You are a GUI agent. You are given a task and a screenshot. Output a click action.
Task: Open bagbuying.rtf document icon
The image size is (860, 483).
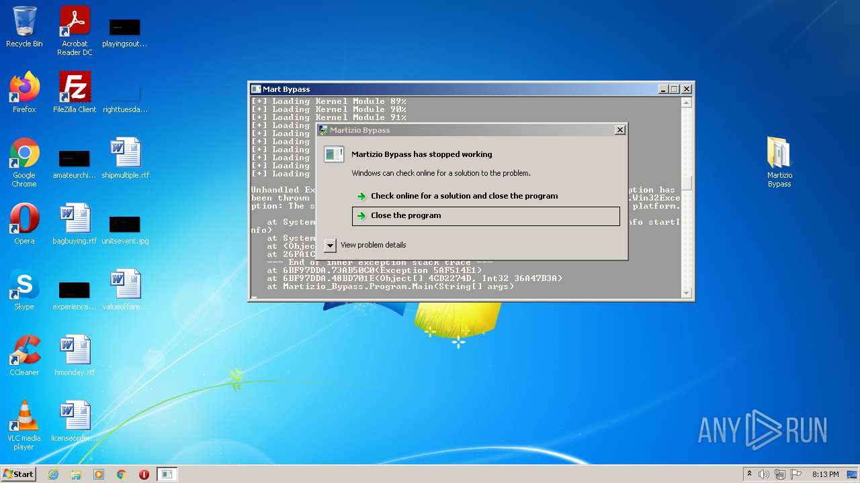coord(75,224)
